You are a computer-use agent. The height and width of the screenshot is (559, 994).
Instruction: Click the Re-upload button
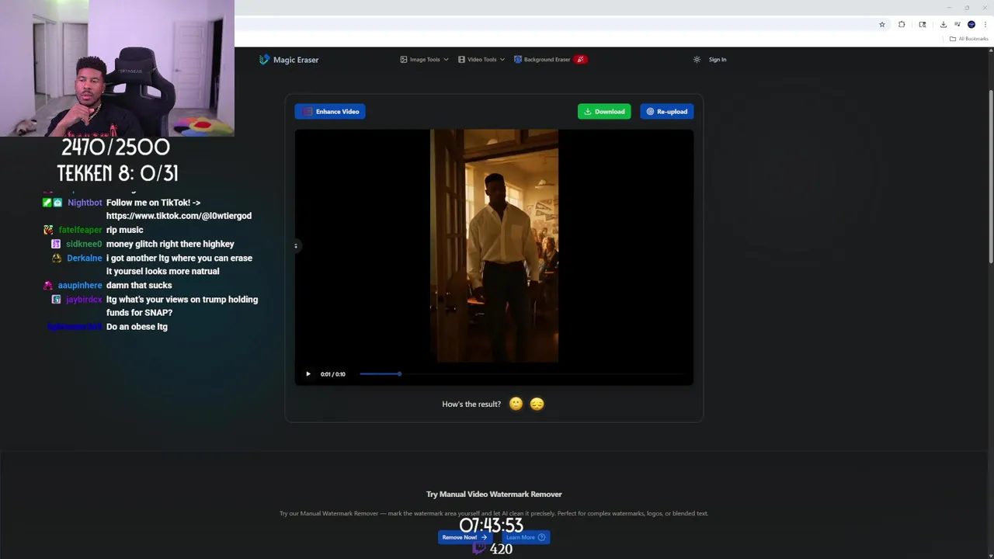[x=667, y=112]
